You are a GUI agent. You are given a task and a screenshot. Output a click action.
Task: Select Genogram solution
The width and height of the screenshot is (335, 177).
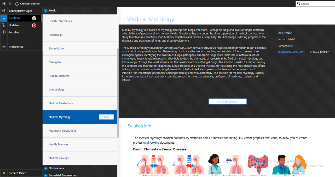pyautogui.click(x=80, y=62)
